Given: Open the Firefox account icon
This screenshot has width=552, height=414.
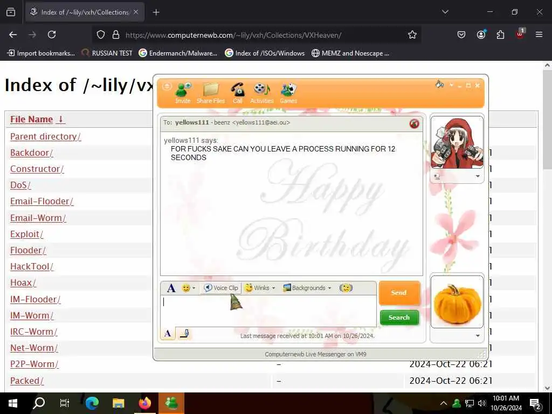Looking at the screenshot, I should 481,34.
